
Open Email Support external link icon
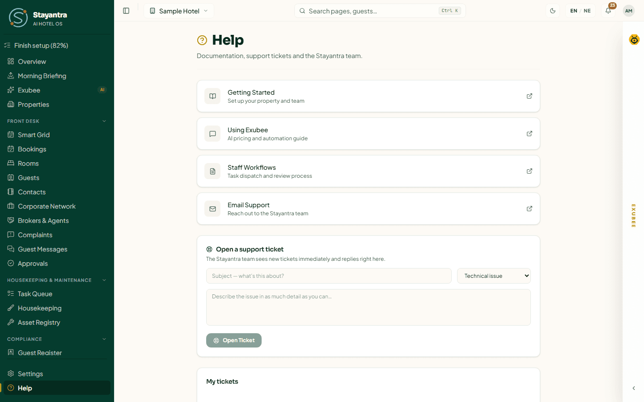[530, 209]
